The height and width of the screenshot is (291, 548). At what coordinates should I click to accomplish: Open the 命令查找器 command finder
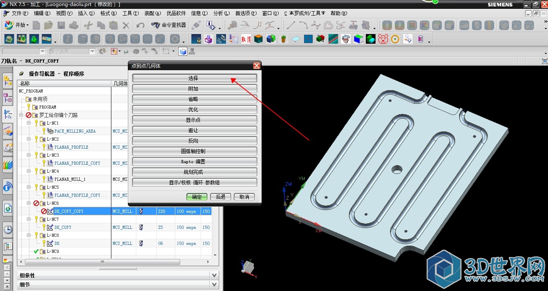pos(169,25)
